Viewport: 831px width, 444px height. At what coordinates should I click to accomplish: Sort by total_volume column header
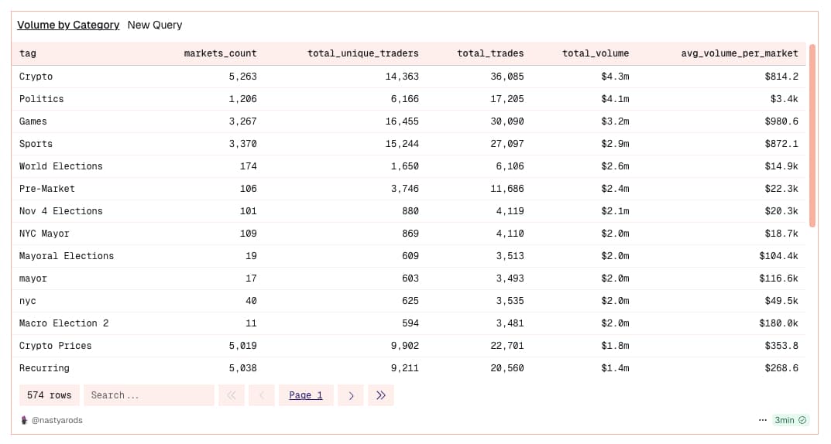coord(596,53)
